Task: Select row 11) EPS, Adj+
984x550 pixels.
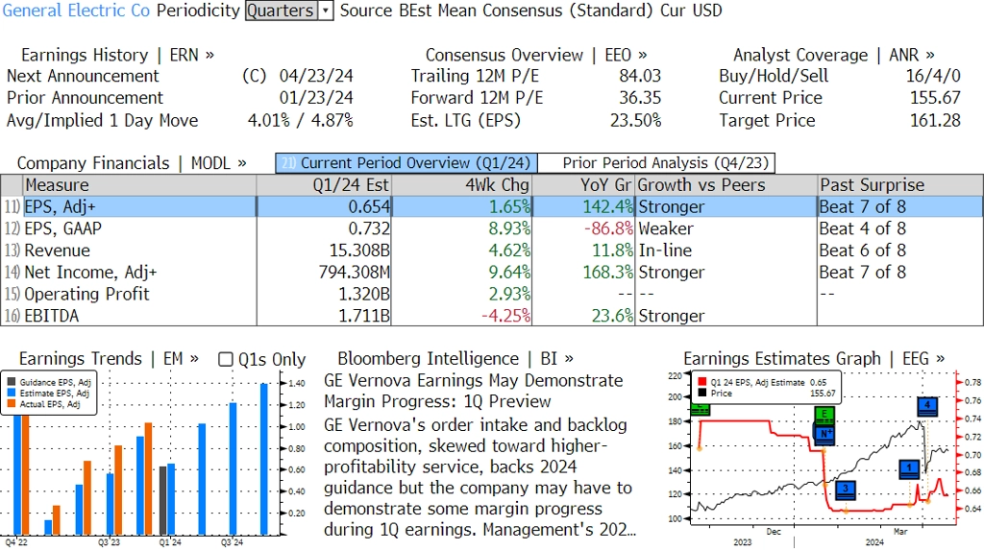Action: [x=492, y=207]
